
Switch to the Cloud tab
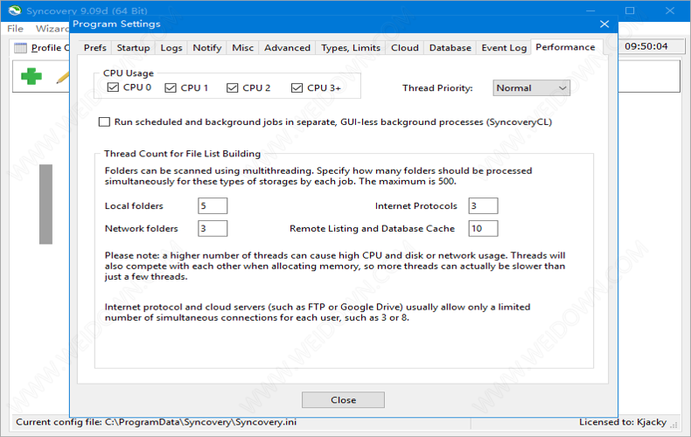tap(405, 47)
